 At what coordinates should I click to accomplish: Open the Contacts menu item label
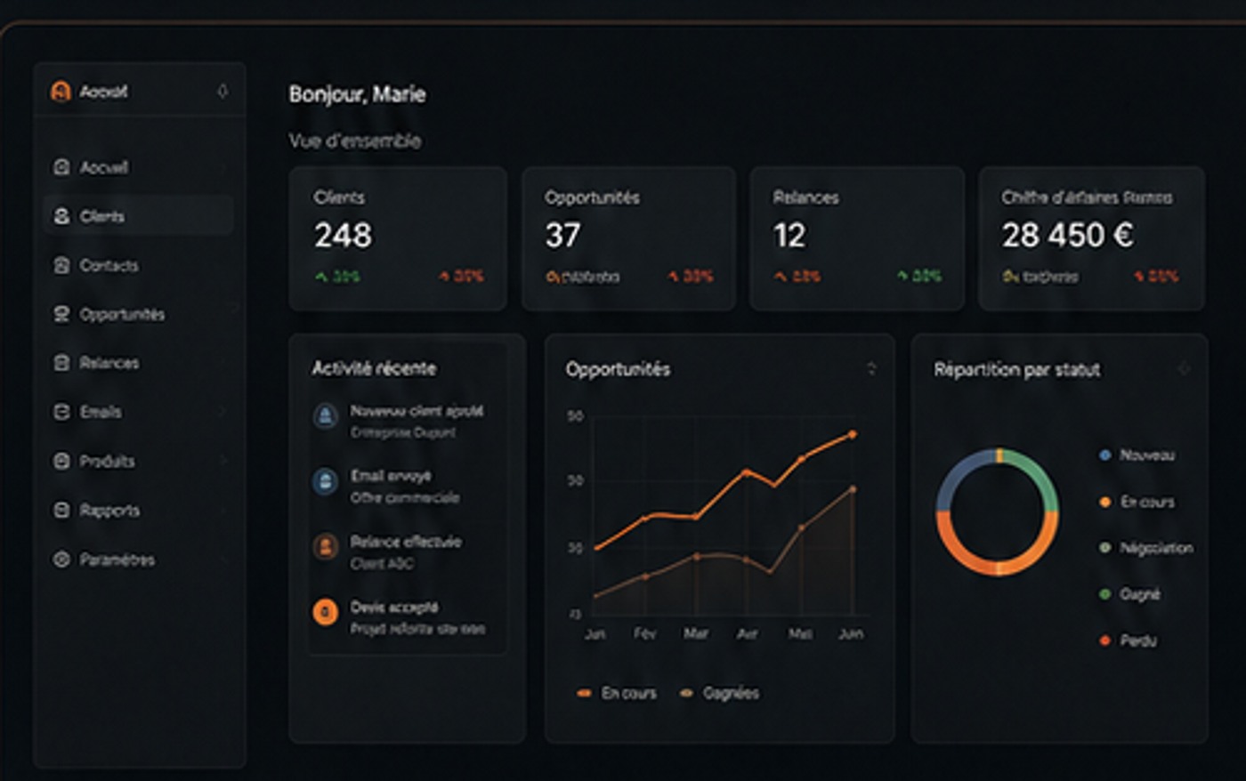click(x=109, y=265)
